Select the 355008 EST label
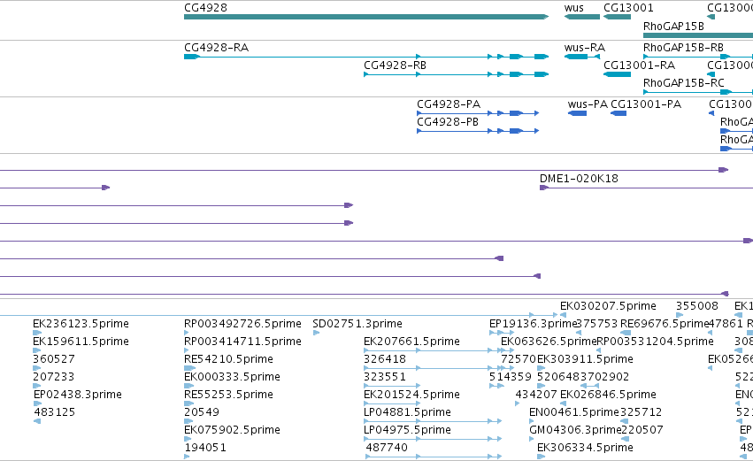 coord(697,306)
